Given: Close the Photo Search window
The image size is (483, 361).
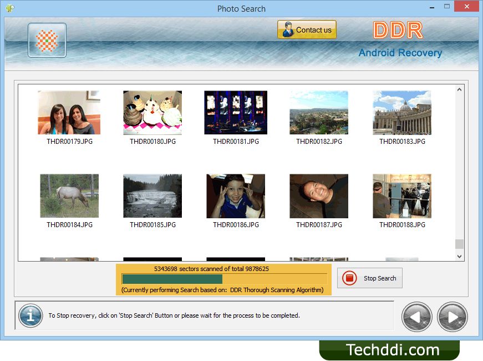Looking at the screenshot, I should click(467, 7).
